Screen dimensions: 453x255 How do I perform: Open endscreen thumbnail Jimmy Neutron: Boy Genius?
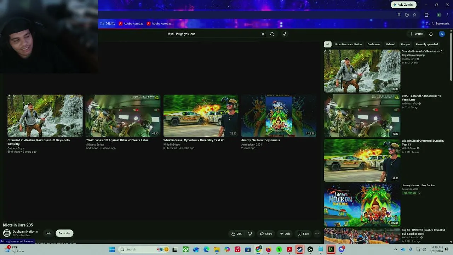279,115
